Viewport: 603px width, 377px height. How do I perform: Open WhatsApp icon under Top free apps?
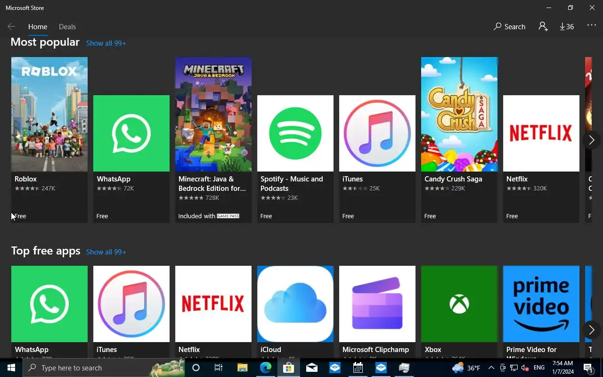click(x=49, y=304)
